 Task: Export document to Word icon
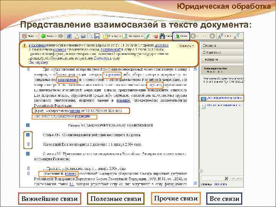pyautogui.click(x=69, y=36)
